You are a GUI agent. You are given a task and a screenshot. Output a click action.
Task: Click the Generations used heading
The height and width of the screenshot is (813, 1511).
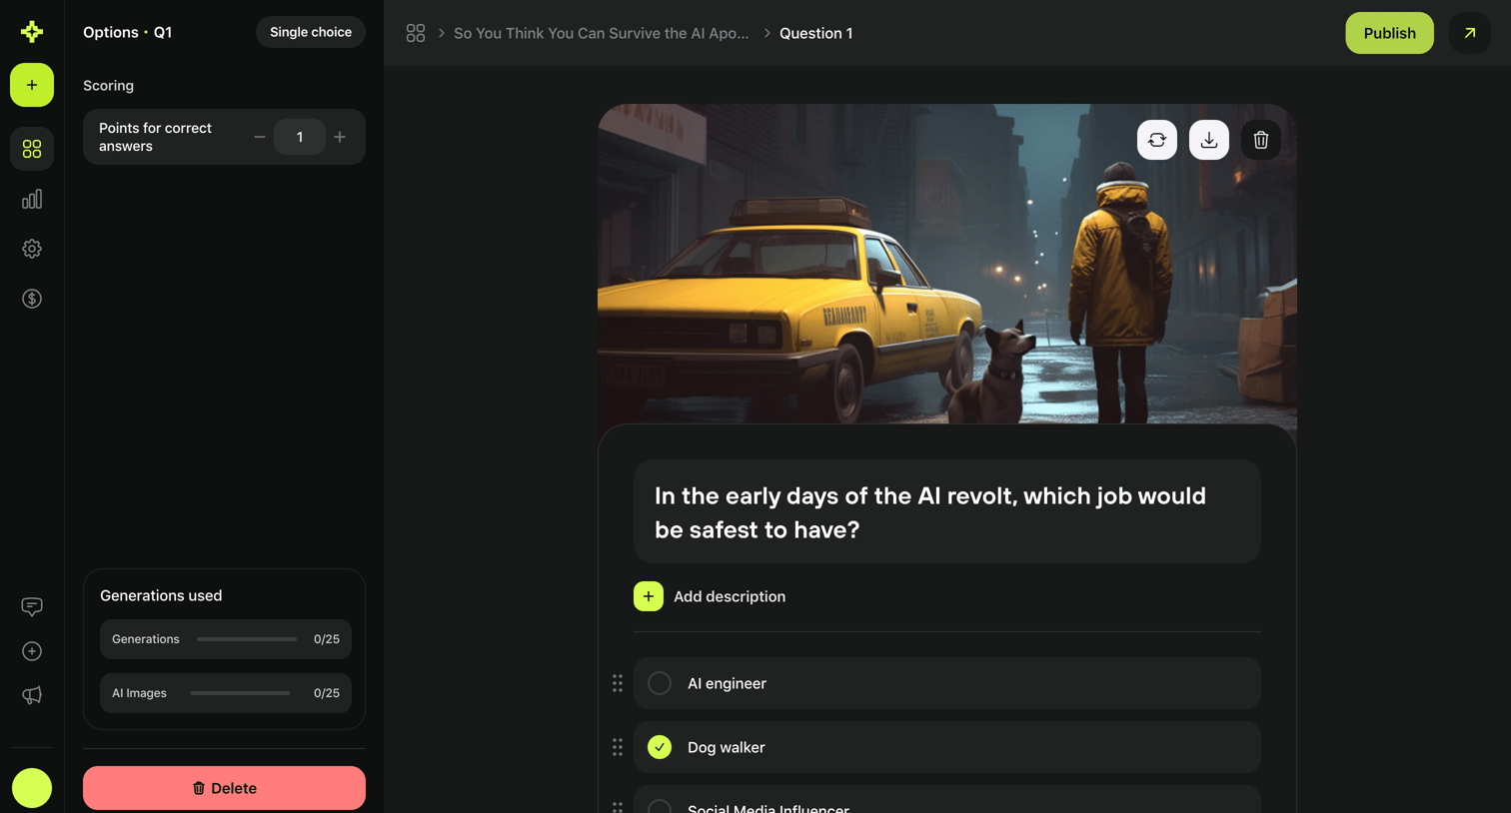click(x=161, y=595)
